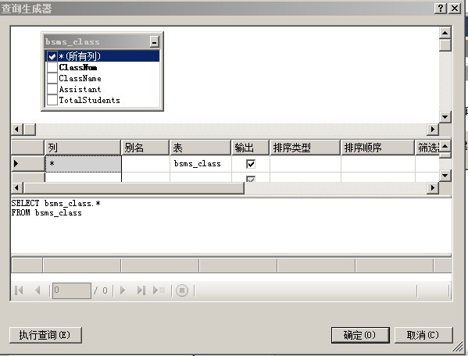
Task: Click the record number input field
Action: pos(72,290)
